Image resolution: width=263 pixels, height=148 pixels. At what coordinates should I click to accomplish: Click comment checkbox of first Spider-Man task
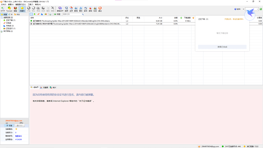[127, 21]
